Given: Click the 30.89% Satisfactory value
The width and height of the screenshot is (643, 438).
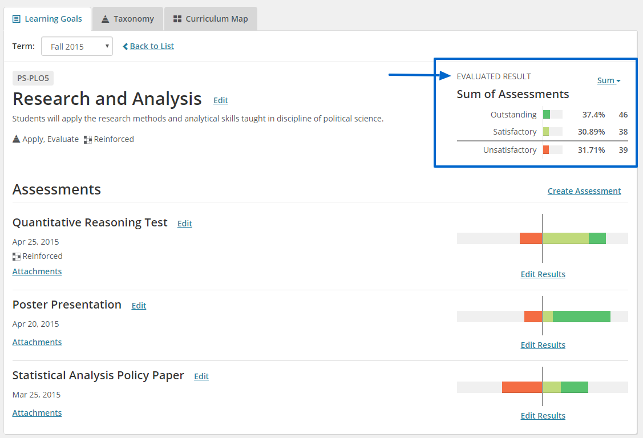Looking at the screenshot, I should [x=591, y=132].
